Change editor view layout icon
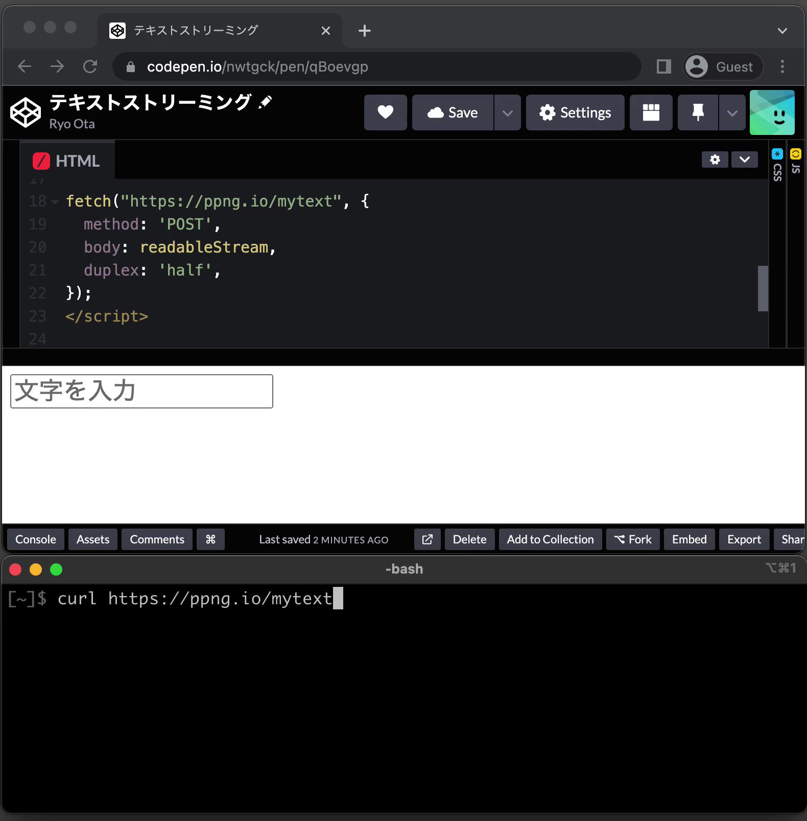This screenshot has width=807, height=821. [651, 112]
